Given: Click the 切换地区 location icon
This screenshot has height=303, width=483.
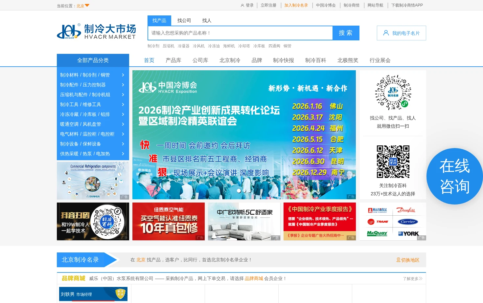Looking at the screenshot, I should pos(398,260).
